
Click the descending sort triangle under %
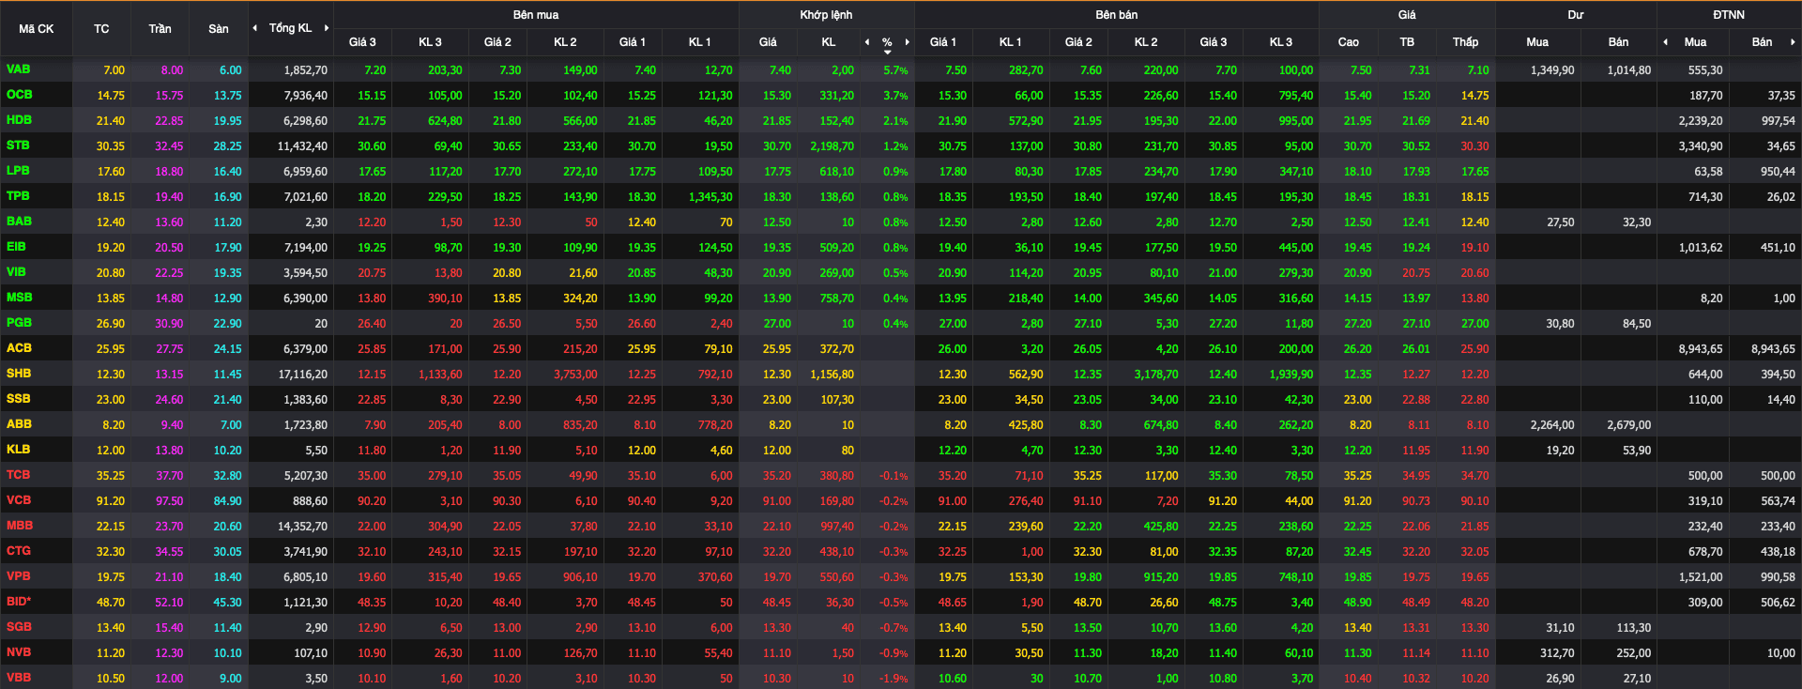887,53
